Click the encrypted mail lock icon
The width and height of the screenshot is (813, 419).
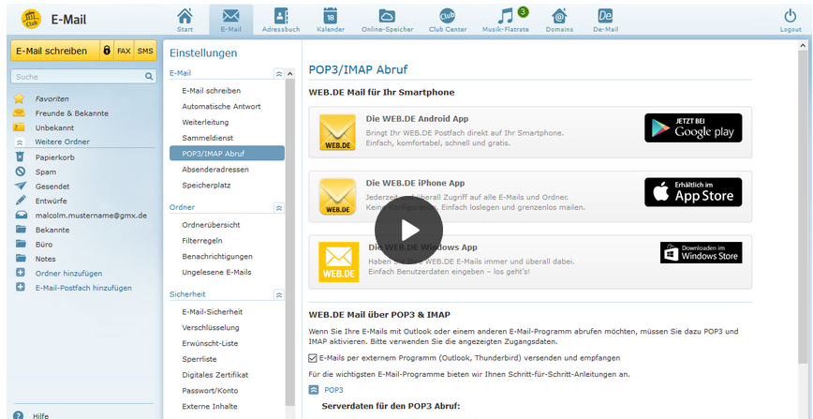106,51
